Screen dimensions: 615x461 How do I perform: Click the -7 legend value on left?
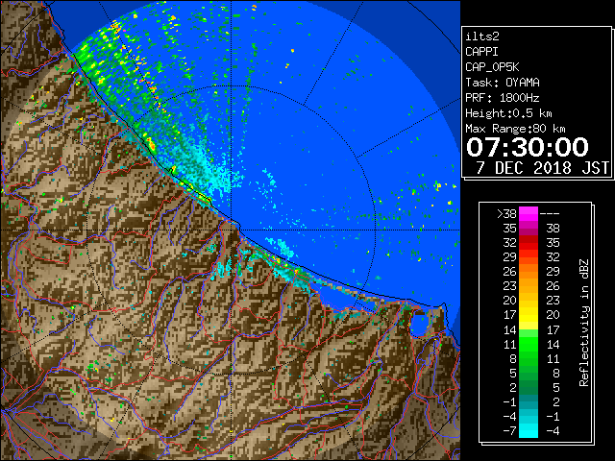pos(509,431)
